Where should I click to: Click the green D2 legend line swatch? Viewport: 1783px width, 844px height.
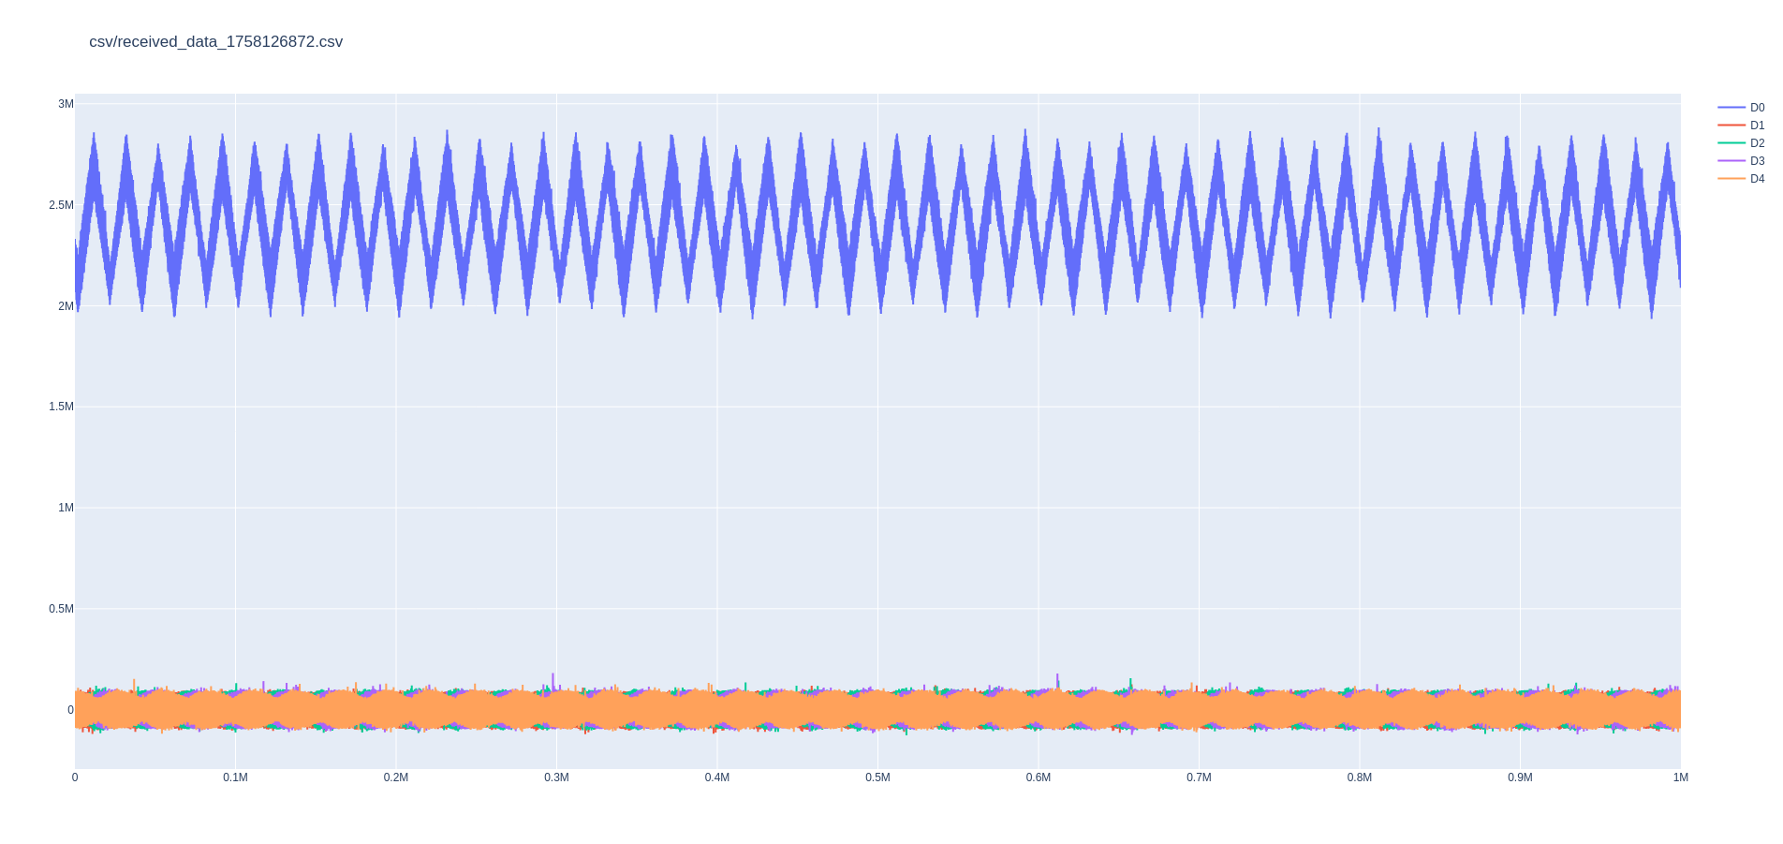[1731, 143]
